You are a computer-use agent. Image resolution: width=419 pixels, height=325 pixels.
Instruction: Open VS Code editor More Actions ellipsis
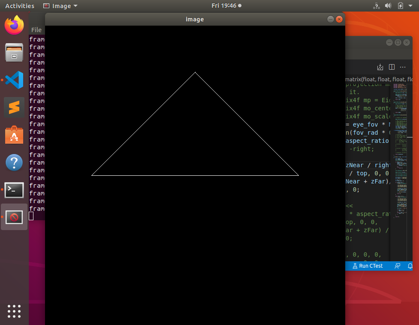pos(403,67)
